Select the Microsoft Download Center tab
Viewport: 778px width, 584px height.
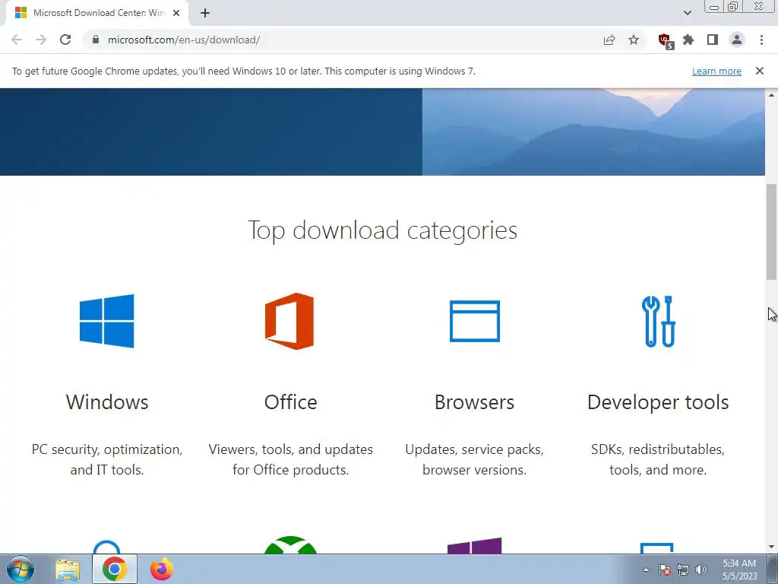97,13
